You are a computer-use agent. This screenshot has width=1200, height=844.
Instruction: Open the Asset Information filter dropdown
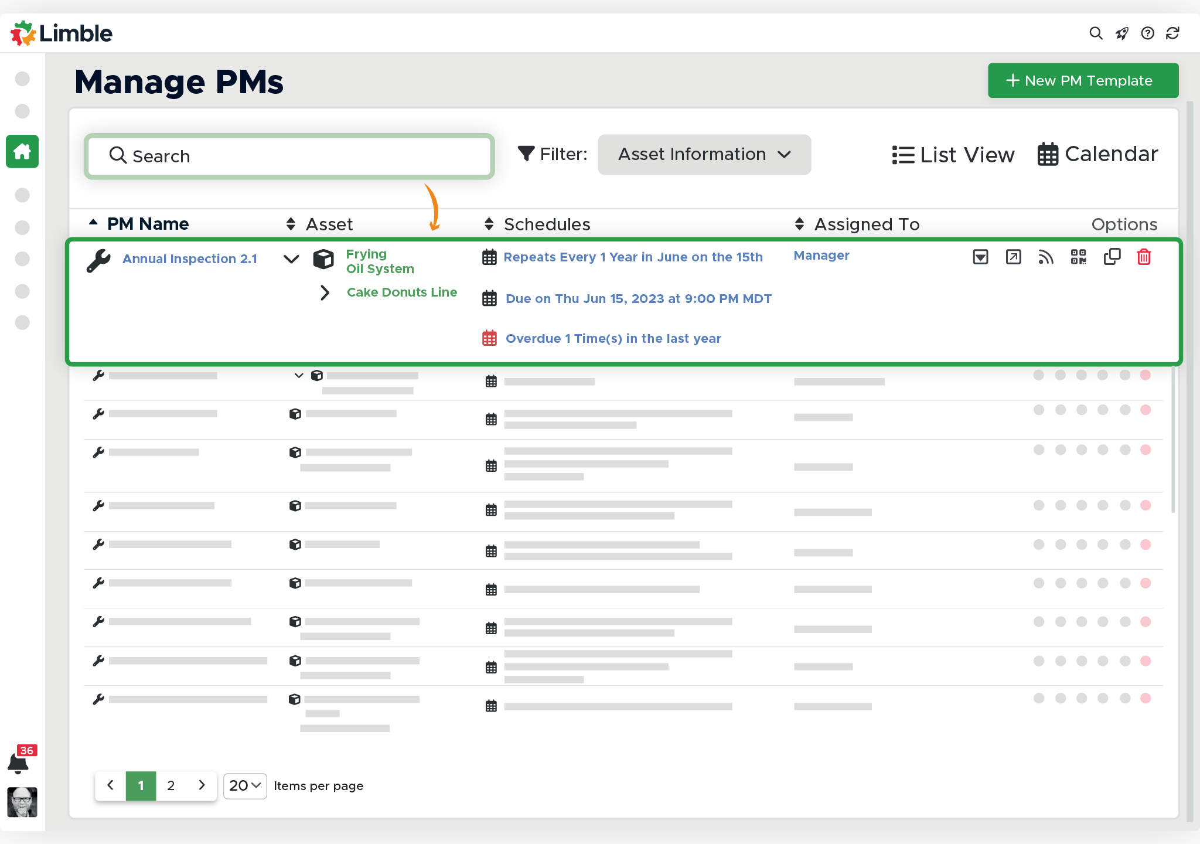[x=704, y=155]
